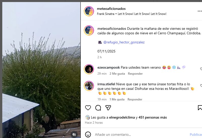Open ezeocampook's profile avatar

[89, 69]
